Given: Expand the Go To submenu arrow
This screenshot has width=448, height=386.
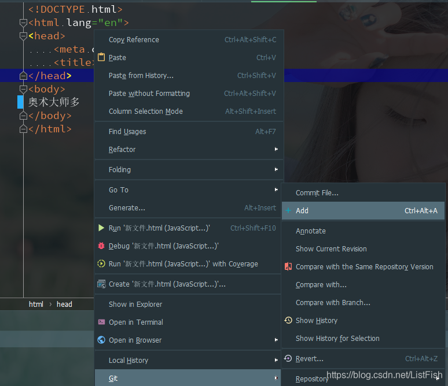Looking at the screenshot, I should (276, 190).
